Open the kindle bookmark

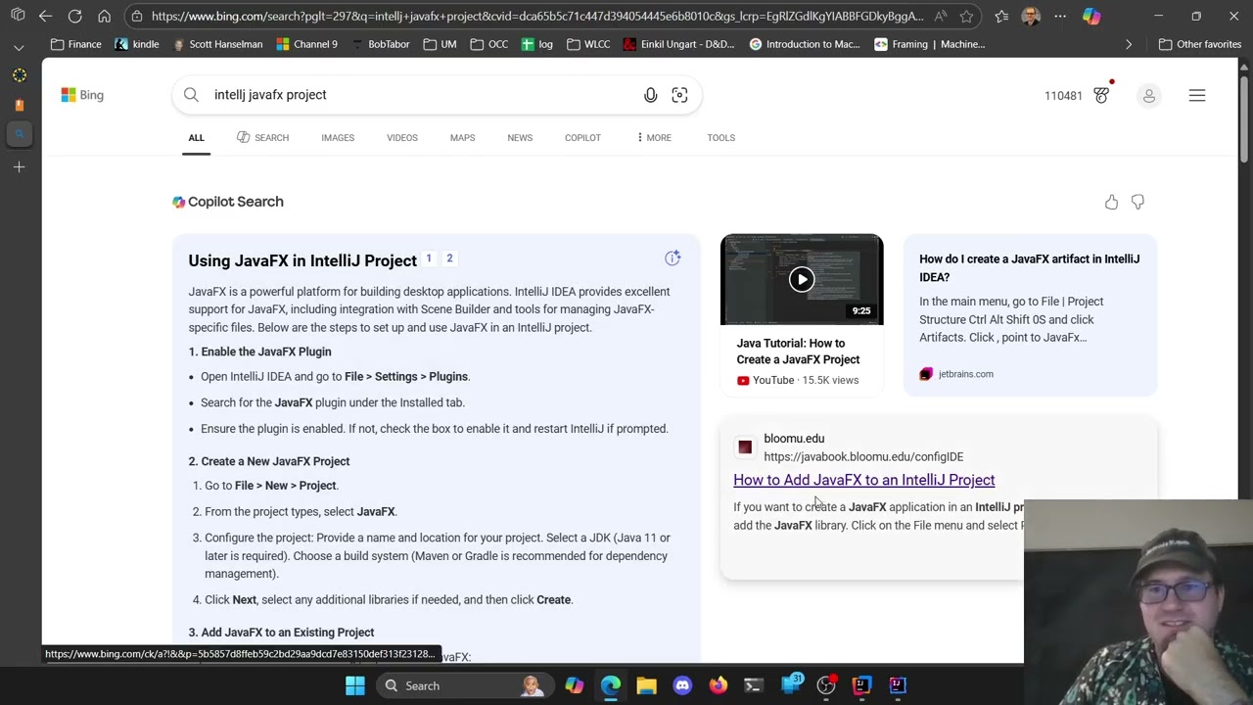click(x=137, y=44)
